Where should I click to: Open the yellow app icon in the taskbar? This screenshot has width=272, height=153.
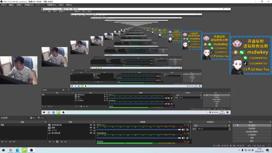pyautogui.click(x=24, y=150)
